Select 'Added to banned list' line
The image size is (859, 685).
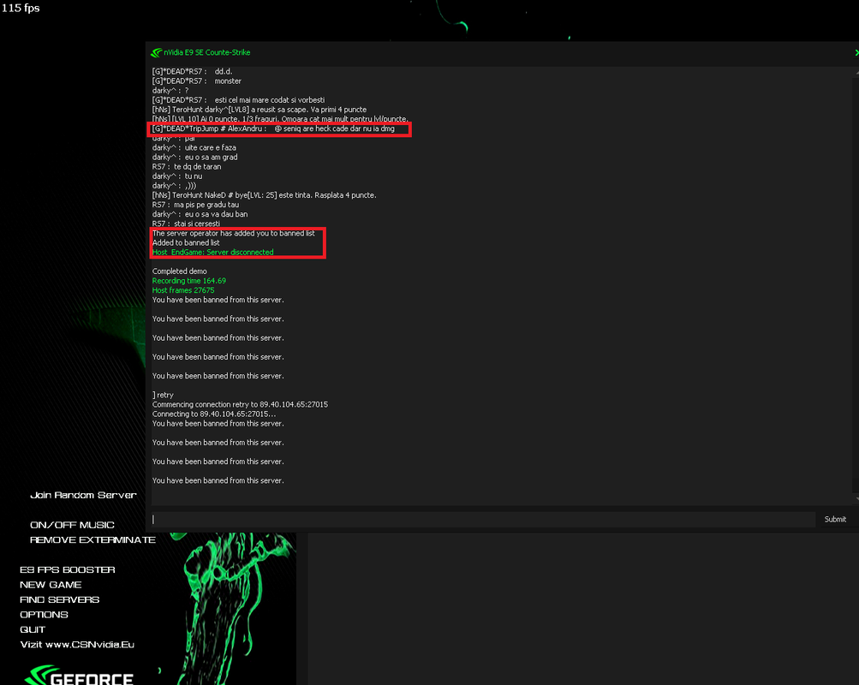coord(186,242)
